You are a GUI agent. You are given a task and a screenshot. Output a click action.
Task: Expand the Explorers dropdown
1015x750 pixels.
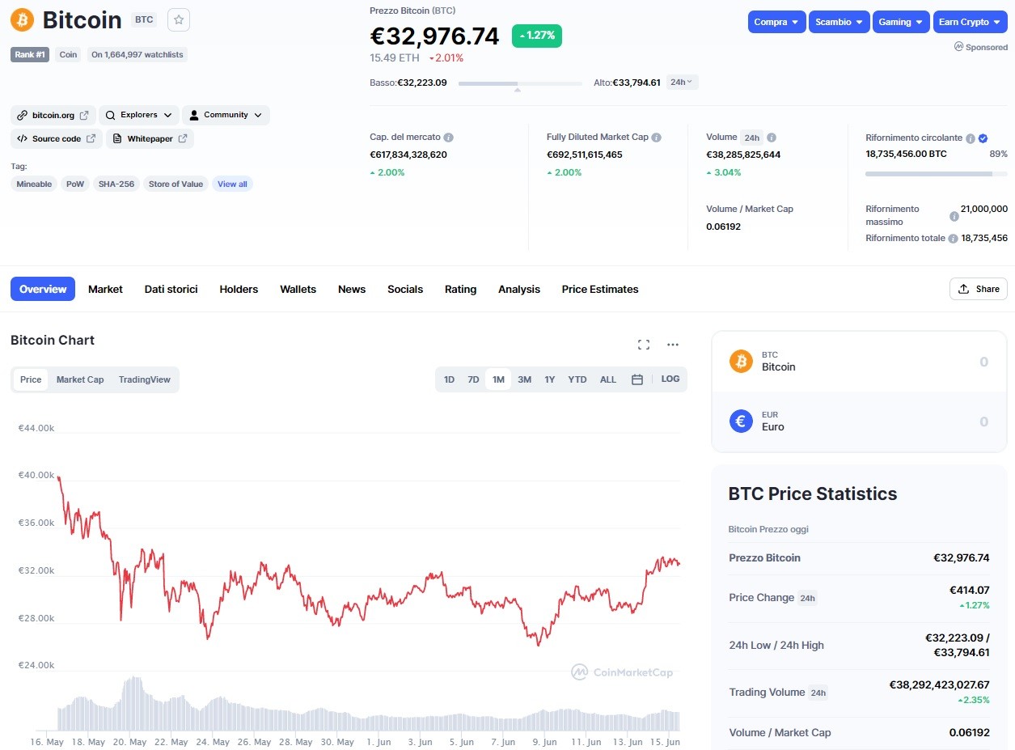point(139,115)
